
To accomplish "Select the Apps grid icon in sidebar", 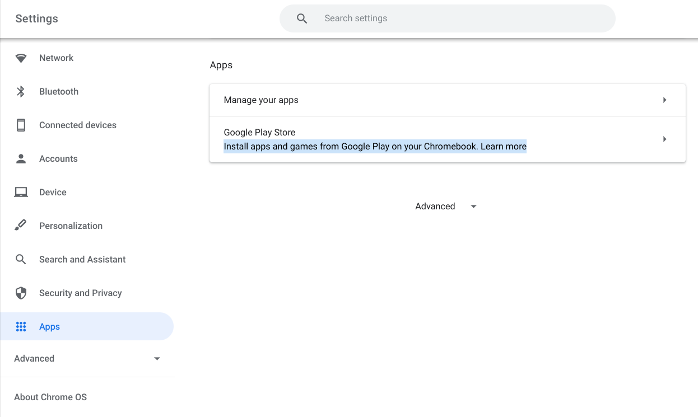I will [x=21, y=326].
